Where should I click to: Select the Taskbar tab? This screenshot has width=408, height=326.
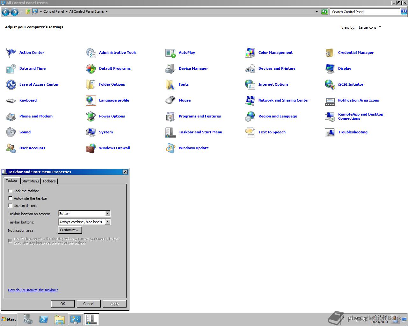[x=12, y=181]
